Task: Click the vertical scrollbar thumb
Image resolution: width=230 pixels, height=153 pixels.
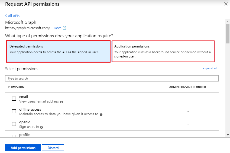Action: [x=228, y=34]
